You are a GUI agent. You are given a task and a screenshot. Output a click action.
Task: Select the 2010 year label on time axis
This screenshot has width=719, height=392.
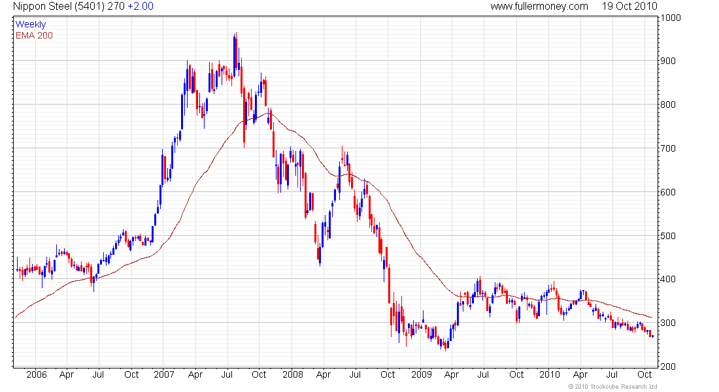(x=549, y=374)
